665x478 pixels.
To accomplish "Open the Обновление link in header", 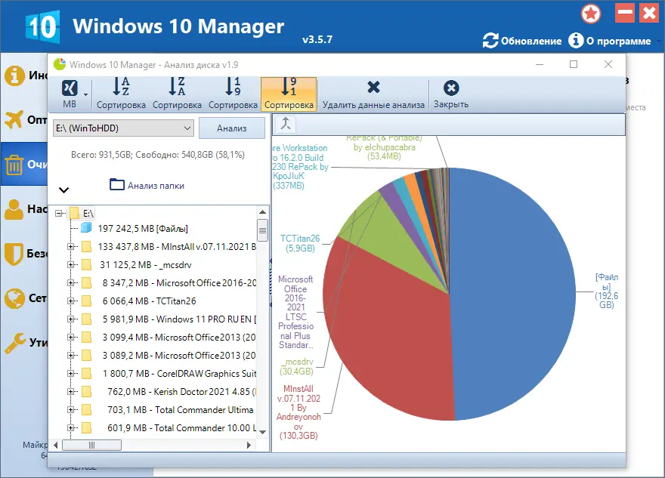I will [x=531, y=41].
